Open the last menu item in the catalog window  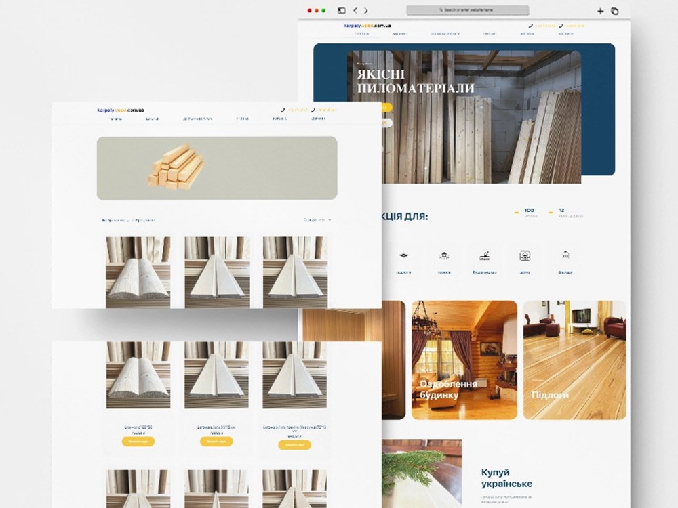318,119
